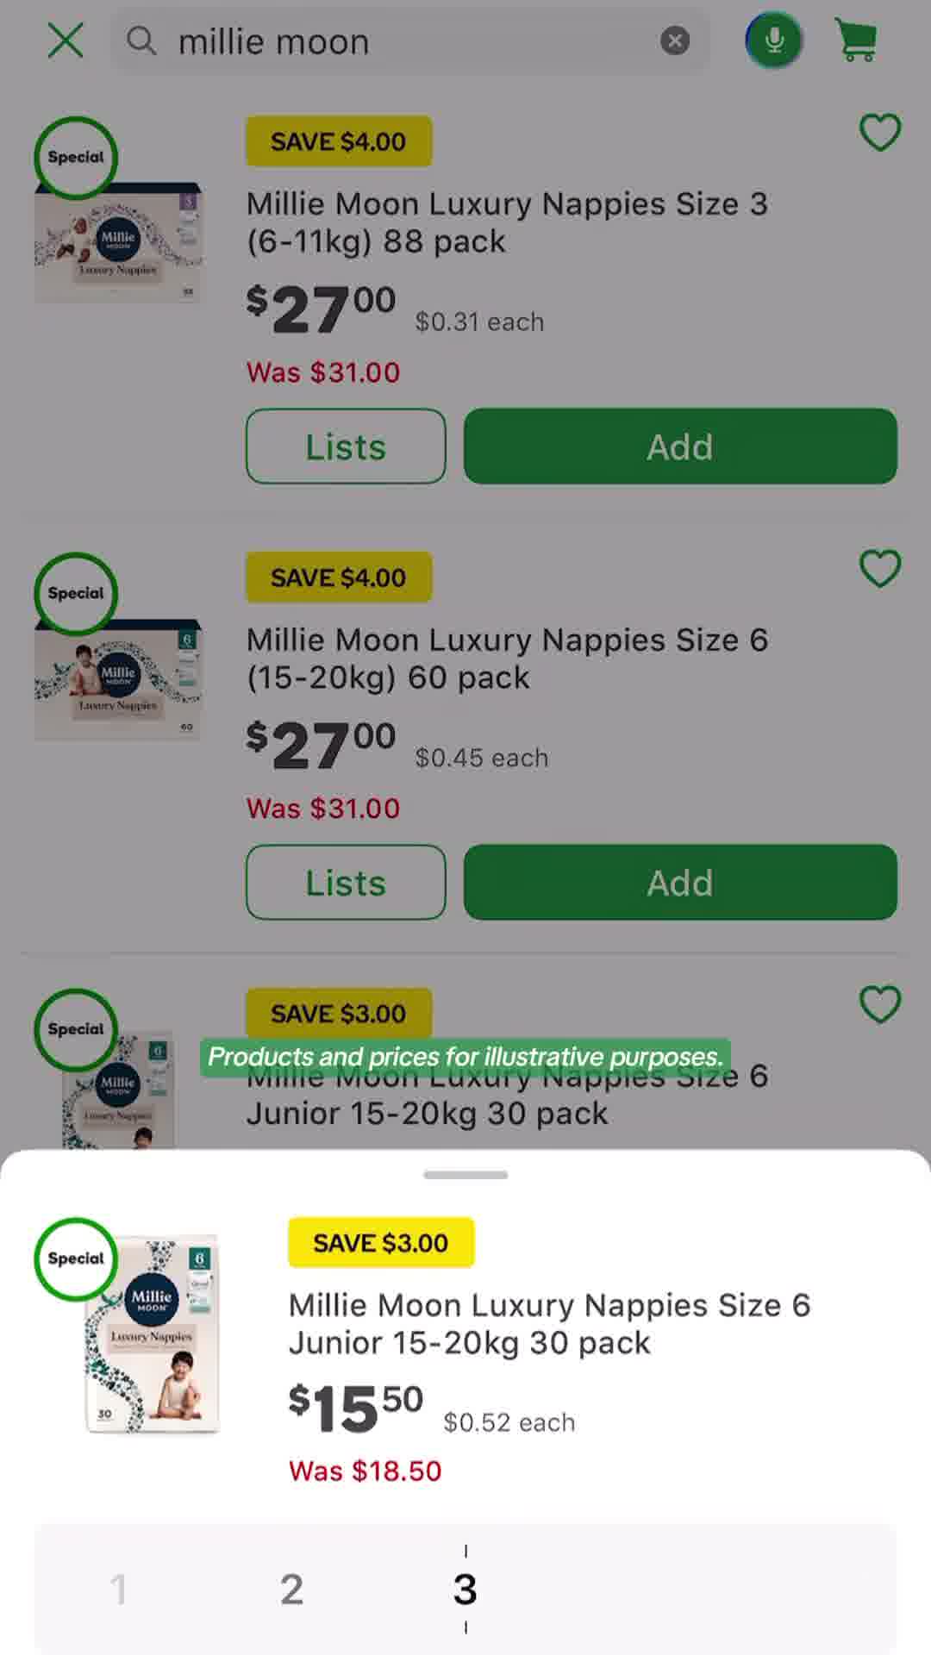The width and height of the screenshot is (931, 1655).
Task: Favourite the Size 6 Junior 30 pack
Action: coord(880,1005)
